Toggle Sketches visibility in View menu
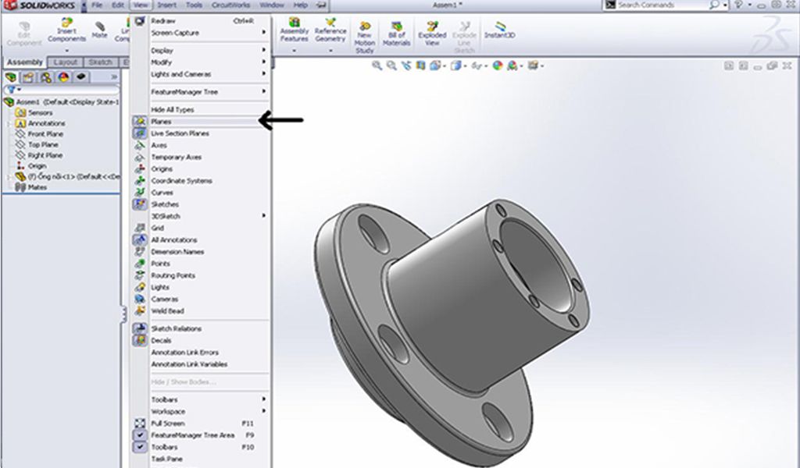 click(x=200, y=204)
